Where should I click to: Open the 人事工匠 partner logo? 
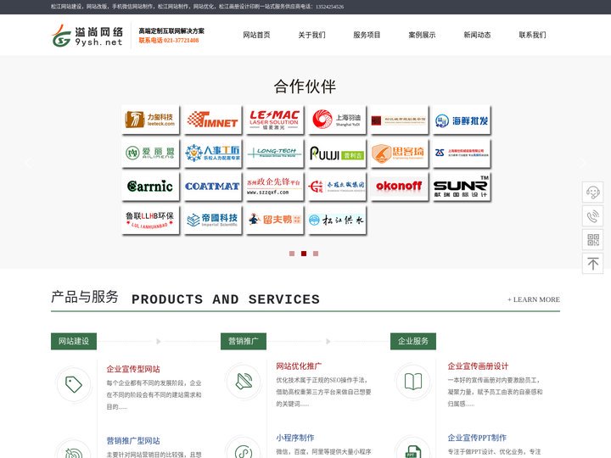tap(213, 153)
